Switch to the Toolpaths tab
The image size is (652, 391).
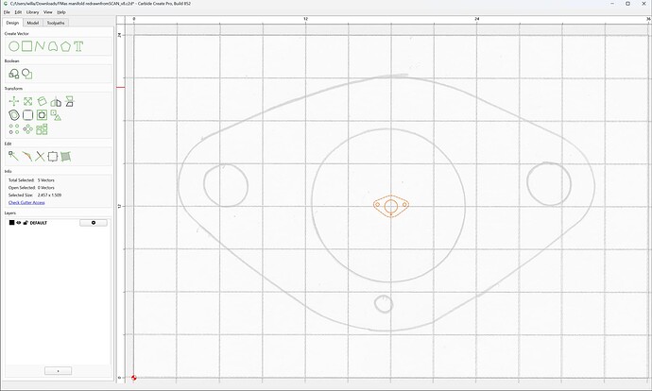pos(56,23)
